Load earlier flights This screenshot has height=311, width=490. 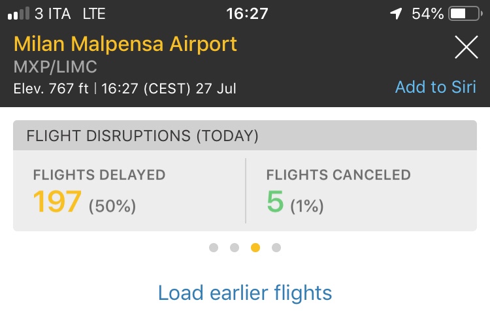pyautogui.click(x=245, y=293)
